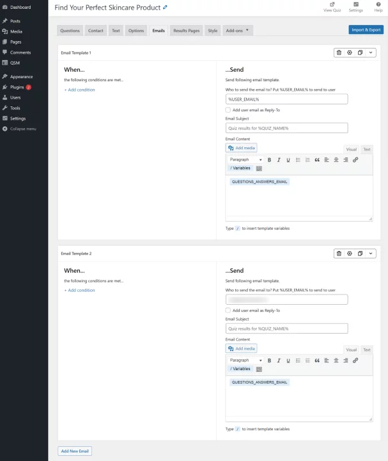Click Add media in Template 1
The image size is (388, 461).
tap(241, 148)
